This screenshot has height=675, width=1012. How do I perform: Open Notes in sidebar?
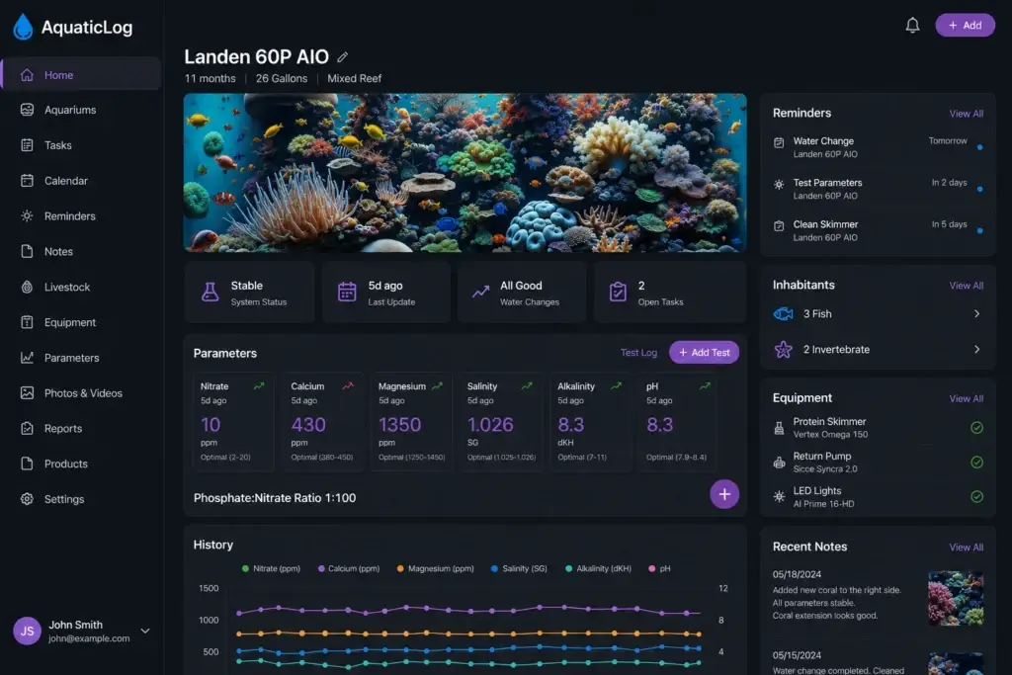click(81, 252)
